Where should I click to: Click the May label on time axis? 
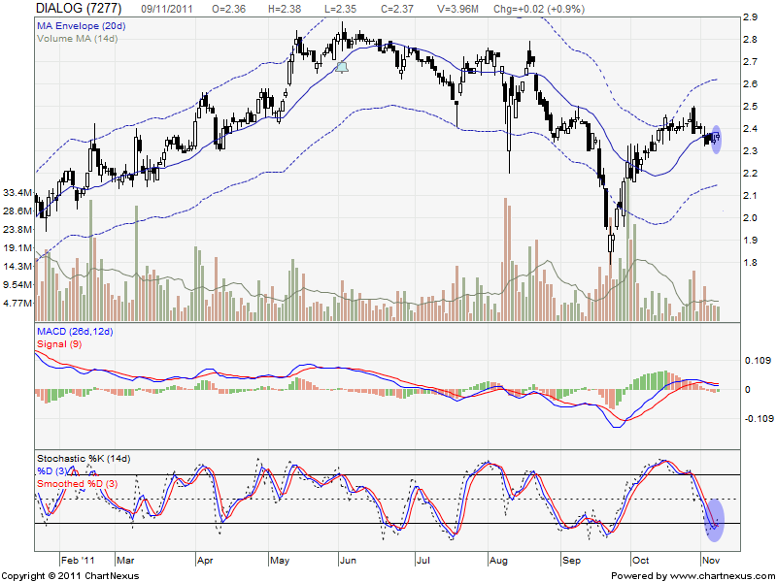pyautogui.click(x=279, y=560)
